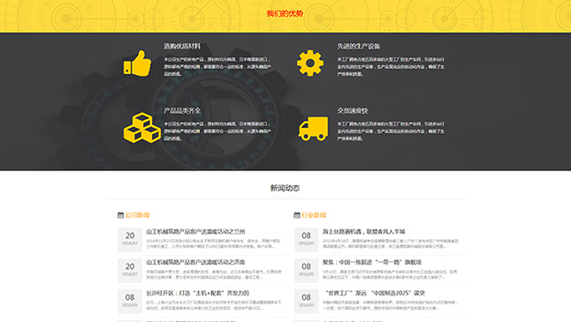The height and width of the screenshot is (322, 571).
Task: Click the yellow delivery truck icon
Action: [x=313, y=128]
